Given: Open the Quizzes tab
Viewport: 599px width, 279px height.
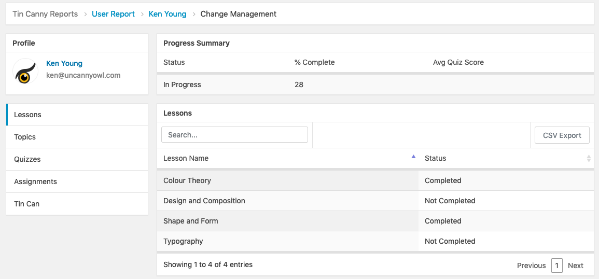Looking at the screenshot, I should (x=77, y=159).
